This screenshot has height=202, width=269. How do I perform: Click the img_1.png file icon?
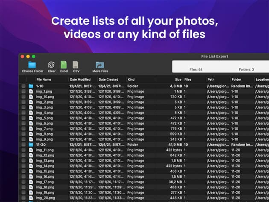pos(31,91)
